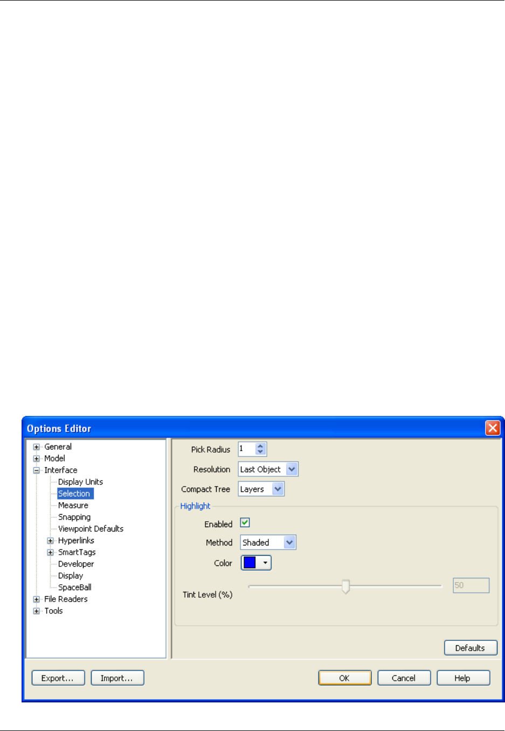Image resolution: width=505 pixels, height=731 pixels.
Task: Close the Options Editor dialog
Action: coord(493,428)
